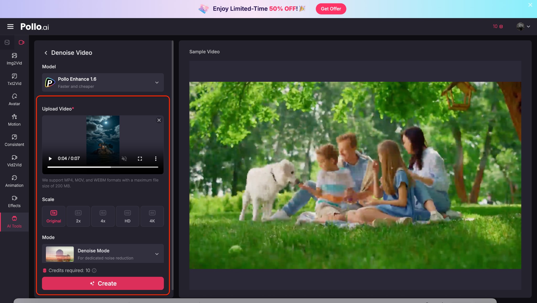
Task: Select AI Tools in the sidebar
Action: [x=14, y=222]
